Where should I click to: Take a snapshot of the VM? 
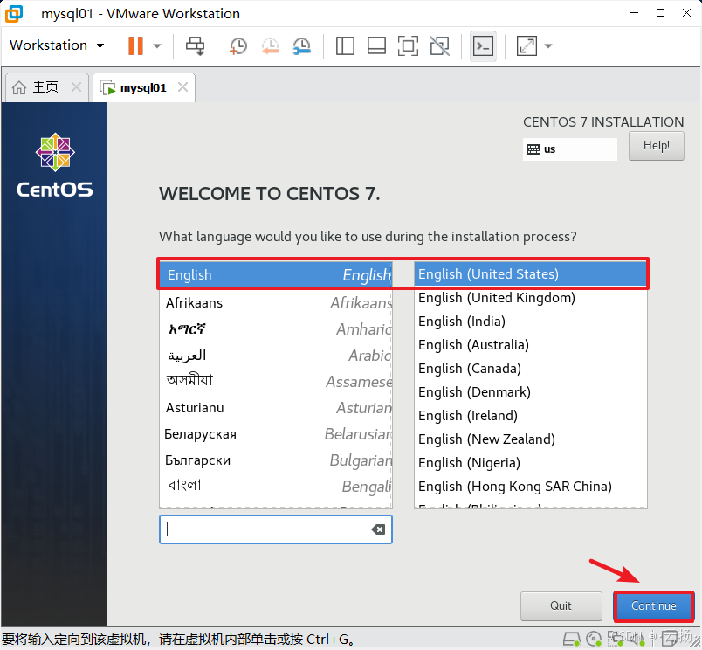(x=237, y=45)
